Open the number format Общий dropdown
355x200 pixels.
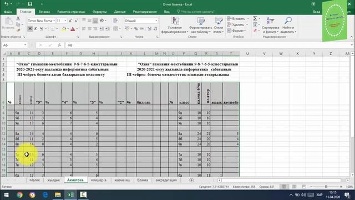coord(156,21)
